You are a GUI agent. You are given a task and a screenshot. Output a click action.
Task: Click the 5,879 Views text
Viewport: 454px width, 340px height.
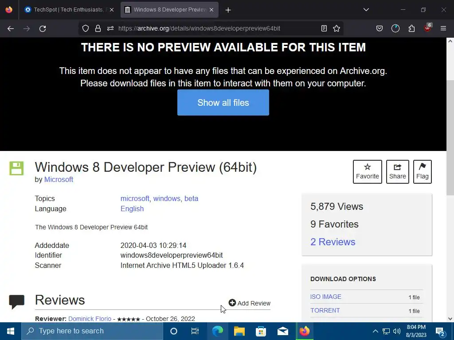point(337,206)
